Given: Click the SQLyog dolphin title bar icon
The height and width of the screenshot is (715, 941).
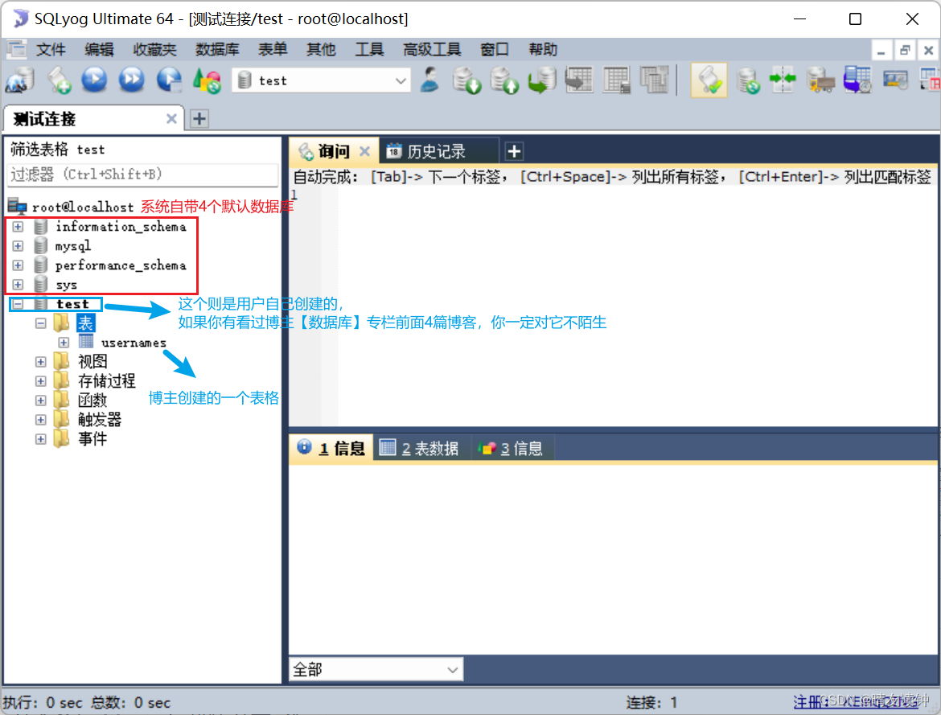Looking at the screenshot, I should [x=20, y=18].
